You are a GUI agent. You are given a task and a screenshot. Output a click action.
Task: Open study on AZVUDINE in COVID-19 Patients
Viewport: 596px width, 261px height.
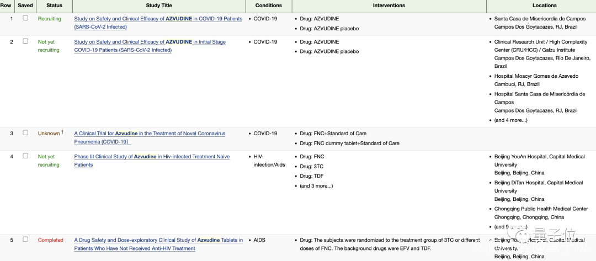[x=158, y=23]
